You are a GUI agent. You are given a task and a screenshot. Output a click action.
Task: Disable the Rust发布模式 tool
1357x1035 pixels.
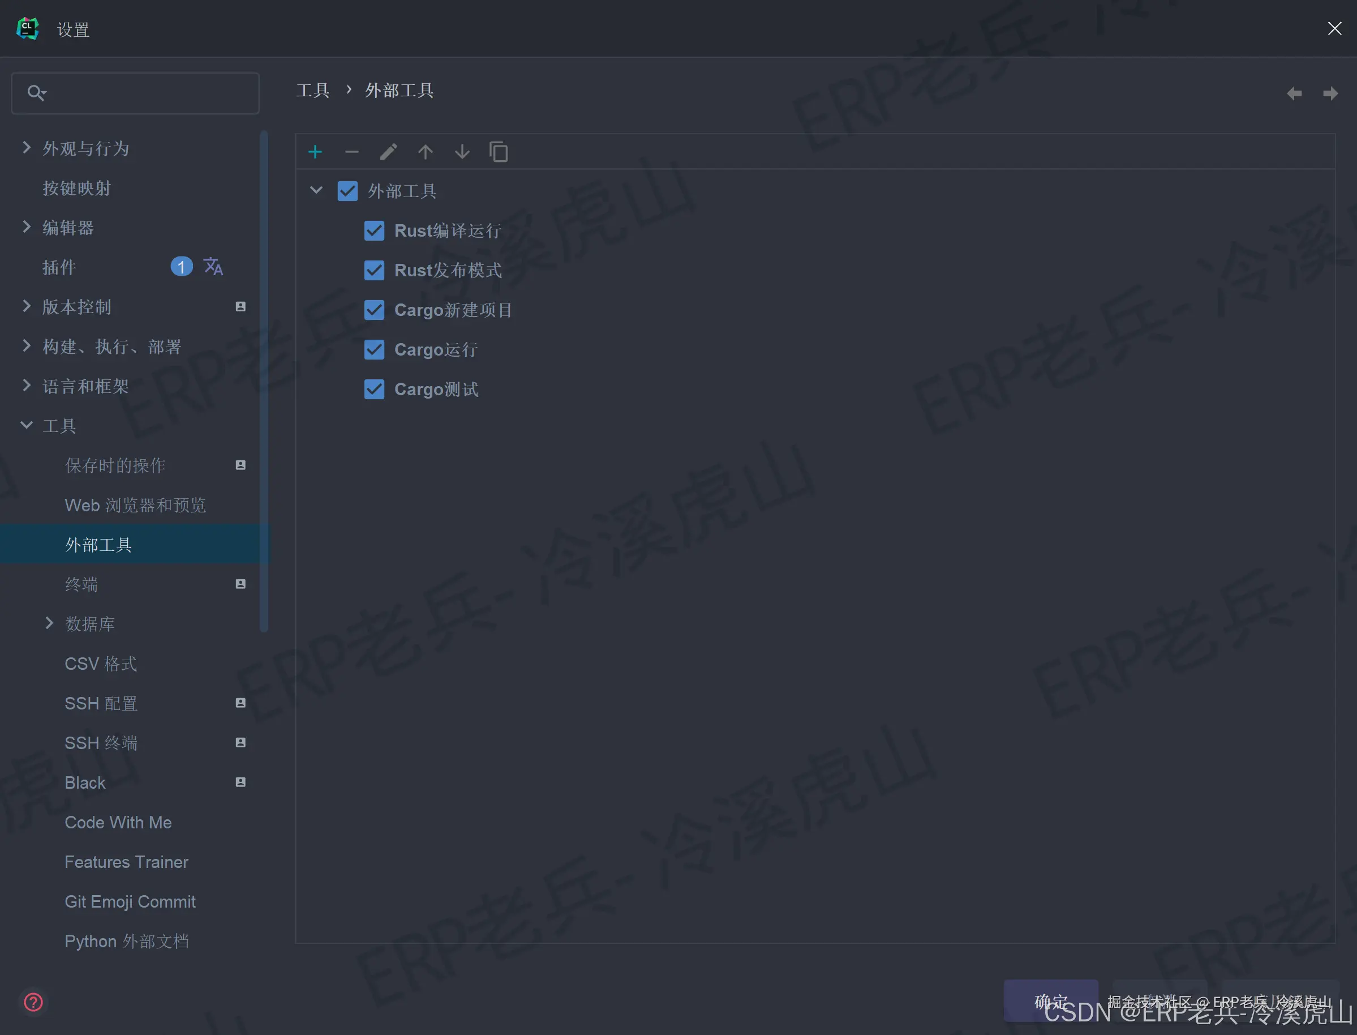click(x=373, y=270)
